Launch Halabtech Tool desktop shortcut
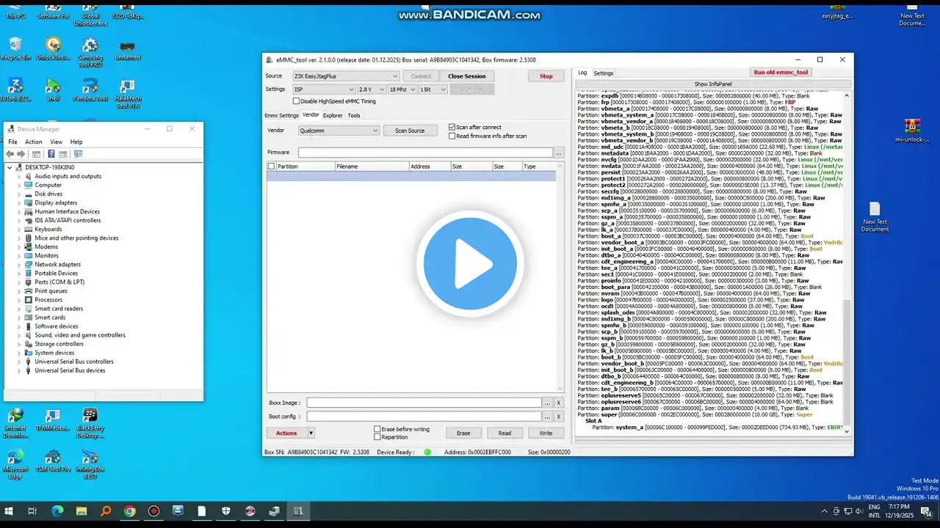The image size is (940, 528). (127, 94)
